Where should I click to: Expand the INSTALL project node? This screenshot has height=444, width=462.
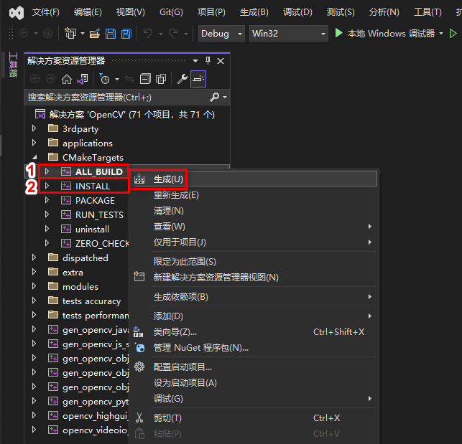tap(47, 186)
